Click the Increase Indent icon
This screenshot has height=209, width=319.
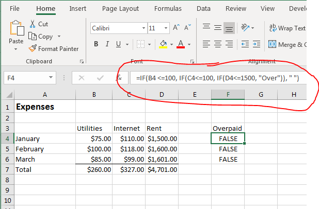point(257,44)
